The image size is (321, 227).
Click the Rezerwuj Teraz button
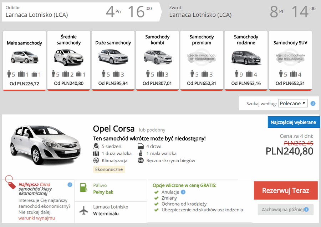[286, 190]
